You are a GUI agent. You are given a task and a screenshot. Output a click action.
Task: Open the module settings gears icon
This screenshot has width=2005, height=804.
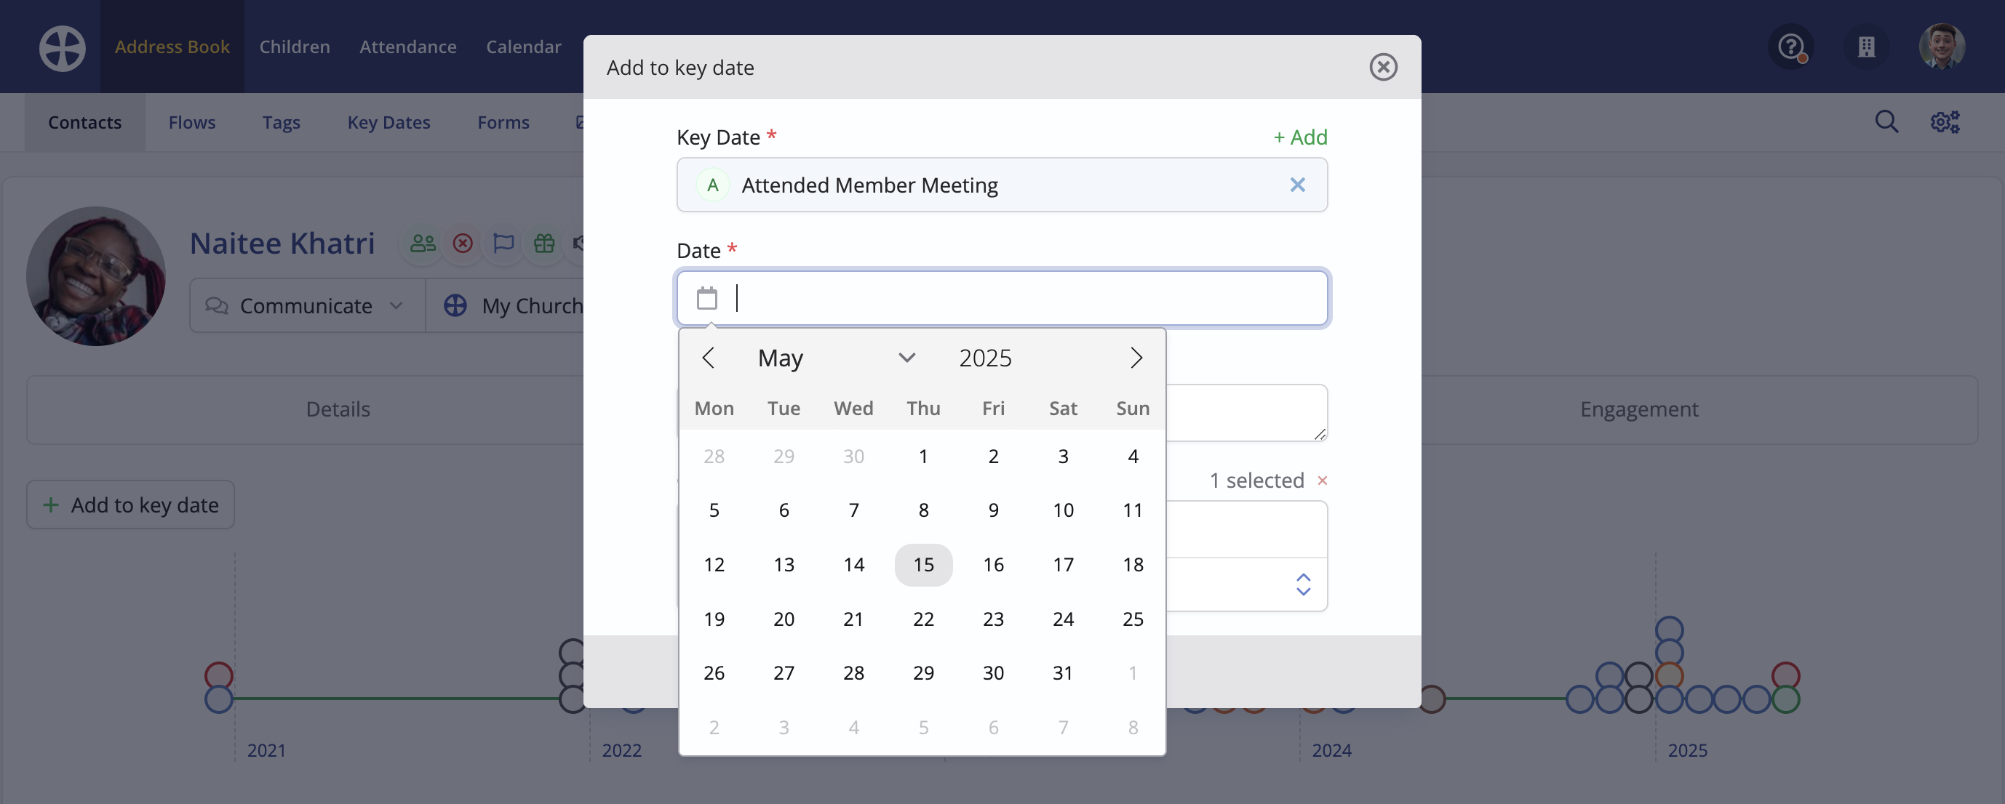(1945, 122)
